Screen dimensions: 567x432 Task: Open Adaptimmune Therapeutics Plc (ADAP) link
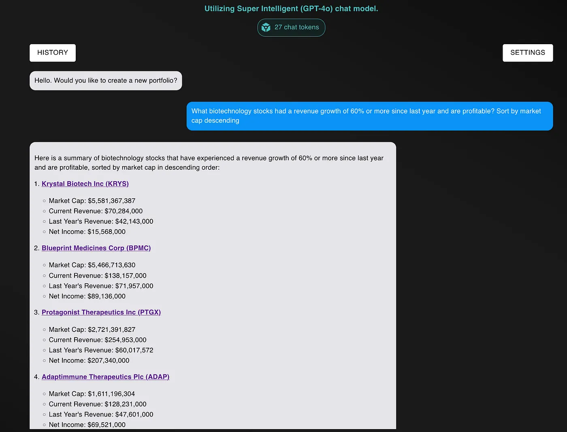[x=105, y=376]
